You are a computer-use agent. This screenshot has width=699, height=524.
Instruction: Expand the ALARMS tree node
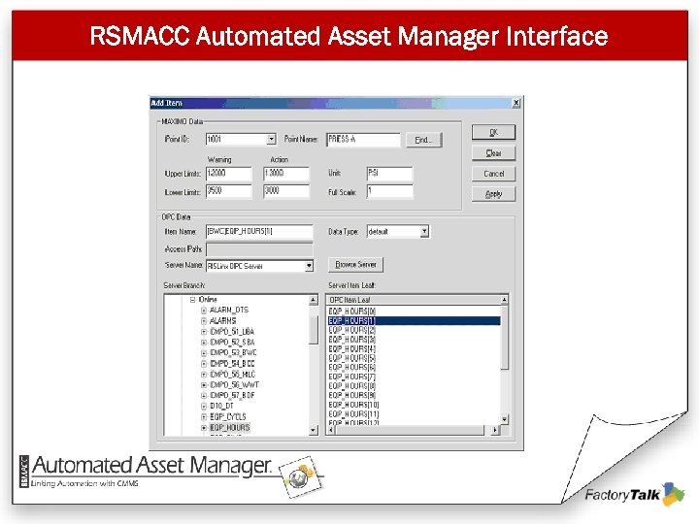(x=204, y=321)
